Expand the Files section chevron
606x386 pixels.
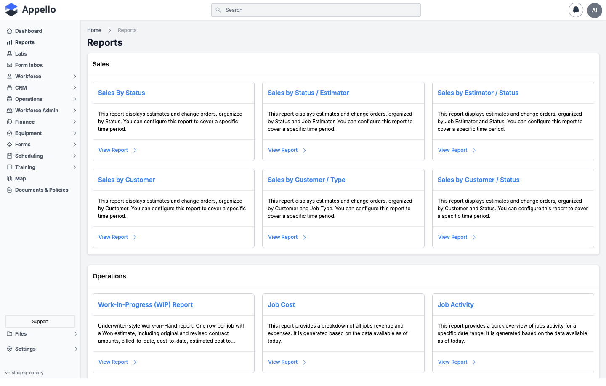76,334
